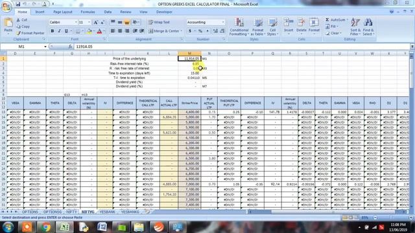The height and width of the screenshot is (233, 415).
Task: Click Middle Align icon
Action: tap(120, 22)
